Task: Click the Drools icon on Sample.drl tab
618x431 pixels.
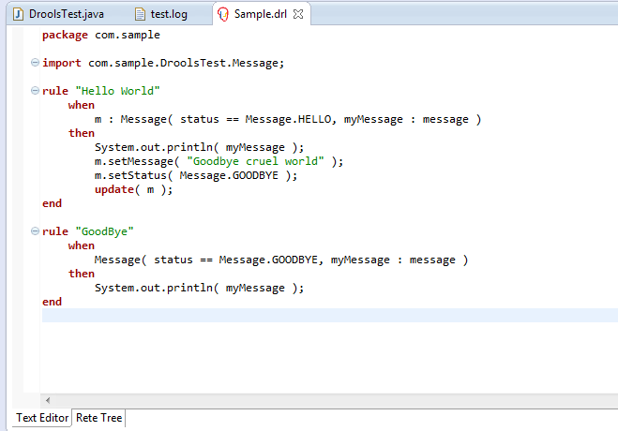Action: [x=223, y=14]
